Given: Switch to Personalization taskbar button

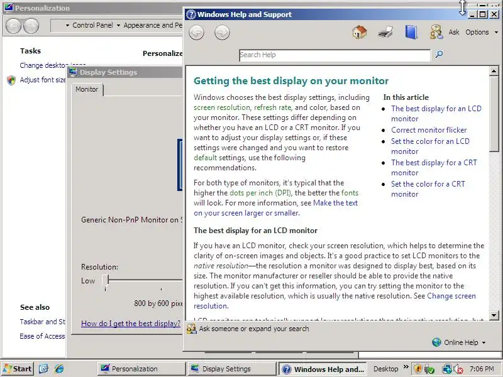Looking at the screenshot, I should [141, 369].
